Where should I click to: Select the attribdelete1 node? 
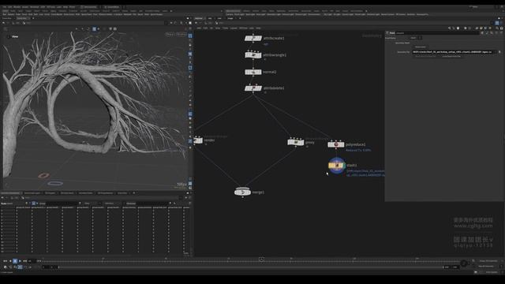253,88
